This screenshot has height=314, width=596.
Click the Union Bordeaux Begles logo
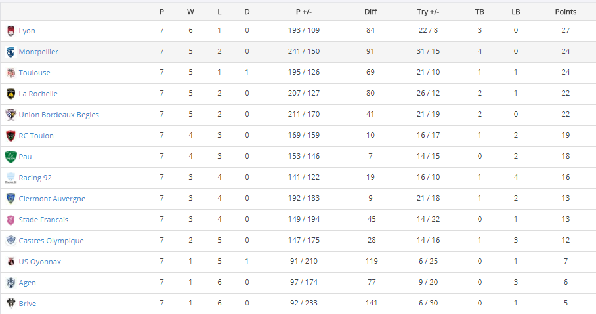click(11, 115)
